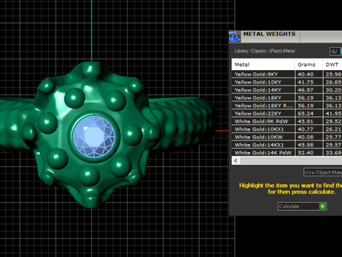Click the Use Object Material button
Viewport: 342px width, 257px height.
point(323,172)
